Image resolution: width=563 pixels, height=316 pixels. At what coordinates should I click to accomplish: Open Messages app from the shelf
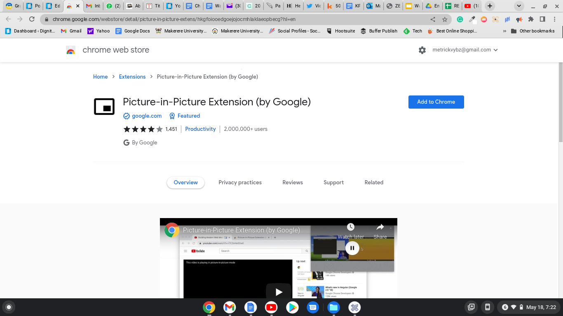coord(313,307)
